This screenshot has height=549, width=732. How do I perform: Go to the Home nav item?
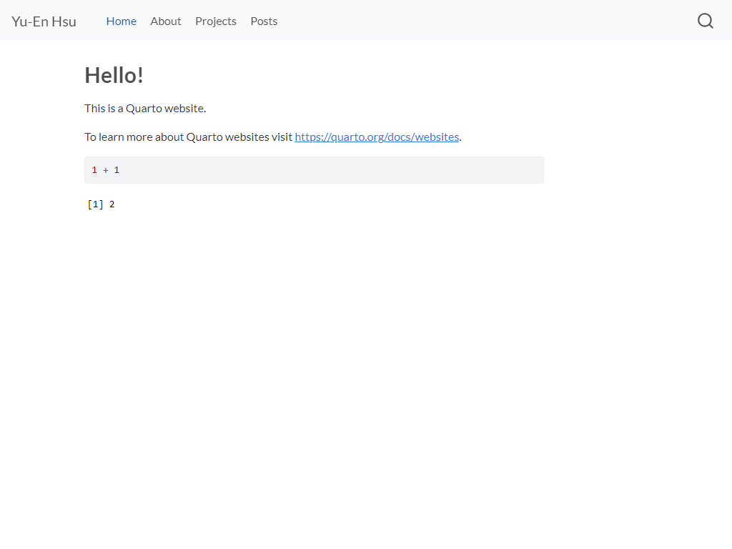point(122,21)
